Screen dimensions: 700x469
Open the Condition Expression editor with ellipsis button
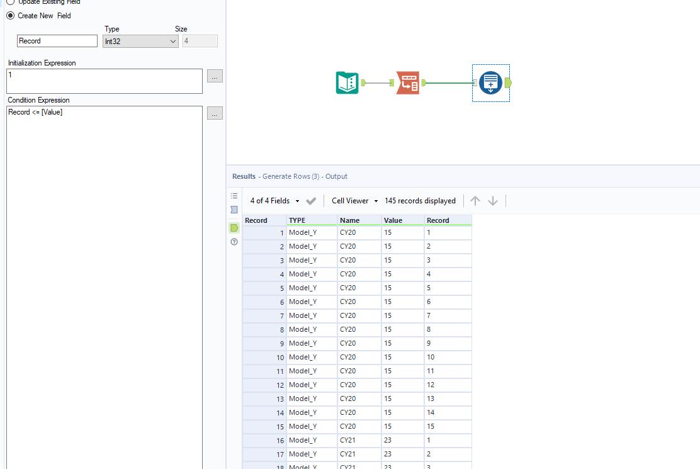click(215, 112)
